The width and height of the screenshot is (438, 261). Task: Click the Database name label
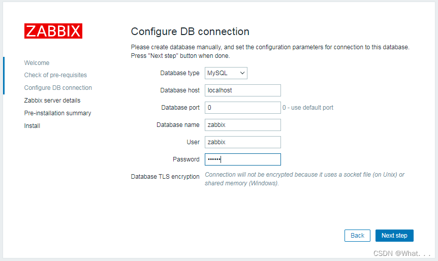tap(178, 125)
